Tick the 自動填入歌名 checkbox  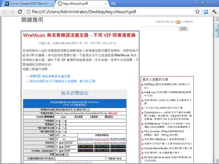pos(106,158)
